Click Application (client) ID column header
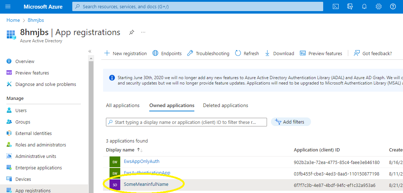This screenshot has width=403, height=193. 317,150
